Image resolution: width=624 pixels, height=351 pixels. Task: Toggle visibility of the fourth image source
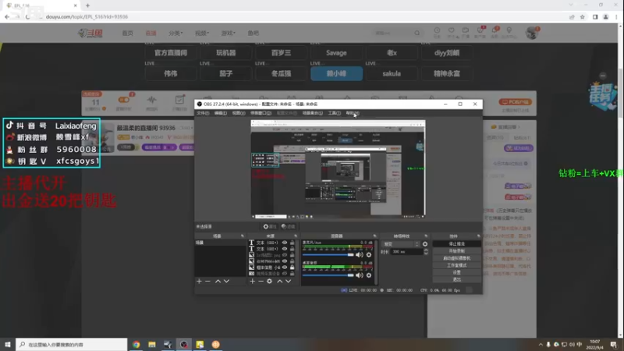285,261
